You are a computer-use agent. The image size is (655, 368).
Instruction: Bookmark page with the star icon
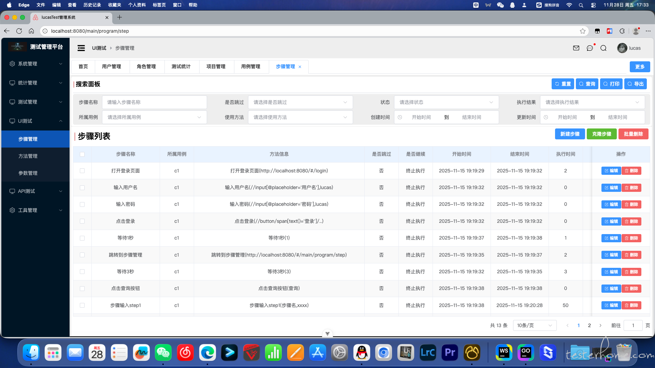click(583, 31)
